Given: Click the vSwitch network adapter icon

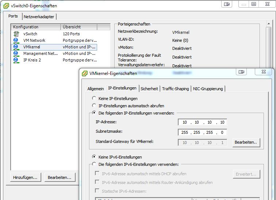Looking at the screenshot, I should tap(16, 34).
